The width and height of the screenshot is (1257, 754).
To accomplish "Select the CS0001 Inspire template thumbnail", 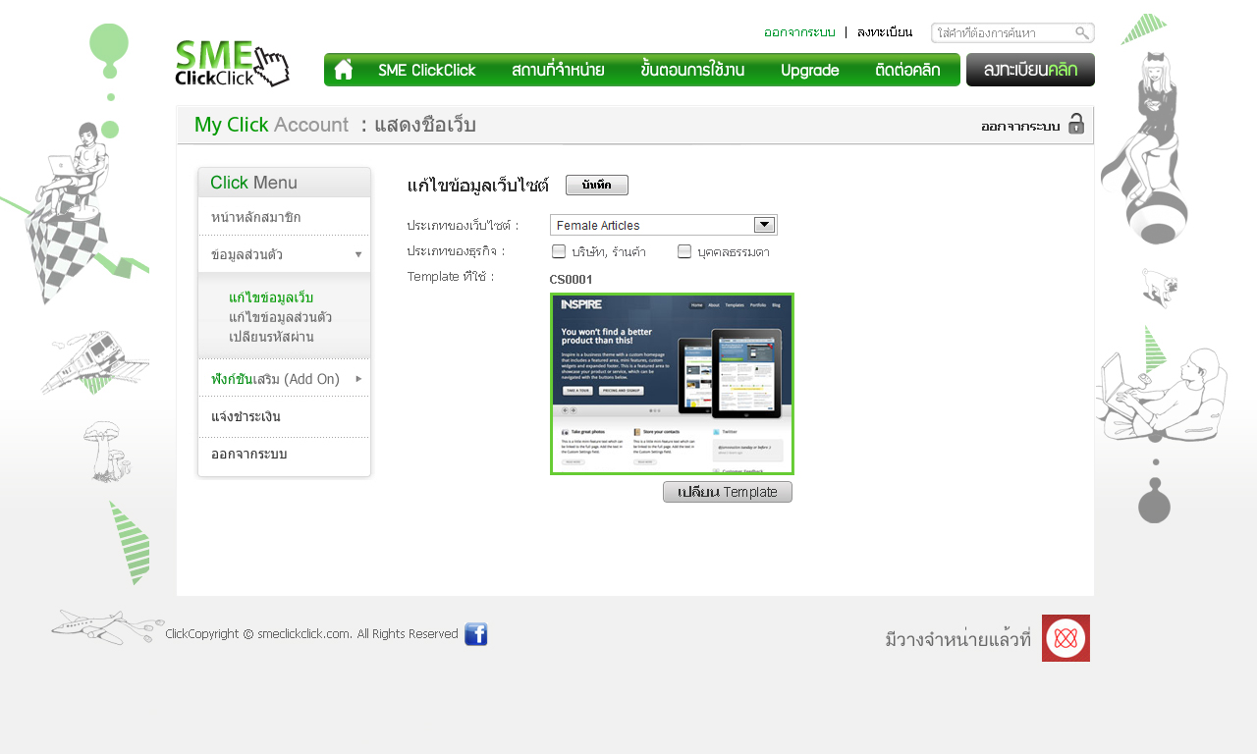I will [x=672, y=384].
